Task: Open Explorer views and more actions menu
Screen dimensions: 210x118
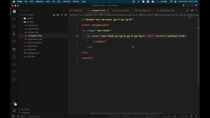Action: click(x=64, y=10)
